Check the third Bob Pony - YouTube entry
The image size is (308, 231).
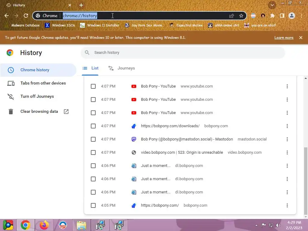click(x=93, y=113)
